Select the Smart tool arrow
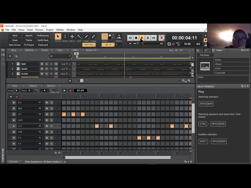The width and height of the screenshot is (251, 188). click(58, 36)
